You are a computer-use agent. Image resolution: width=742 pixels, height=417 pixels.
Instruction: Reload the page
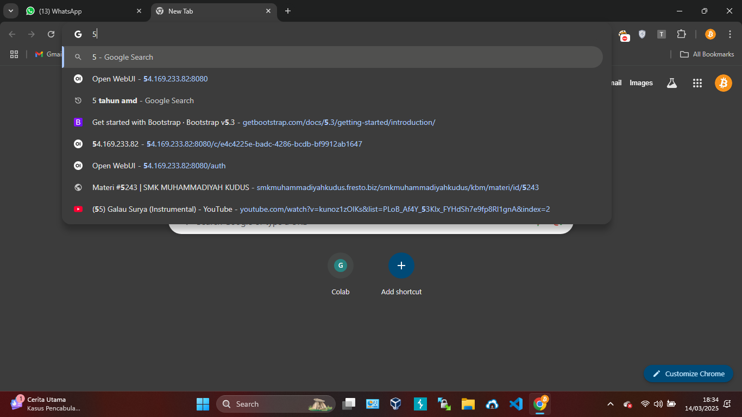click(x=51, y=34)
